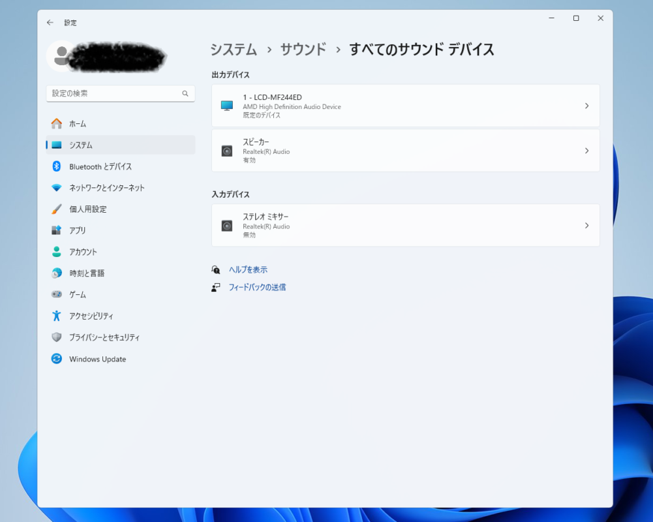Screen dimensions: 653x522
Task: Click the Wi-Fi network icon in the sidebar
Action: point(57,188)
